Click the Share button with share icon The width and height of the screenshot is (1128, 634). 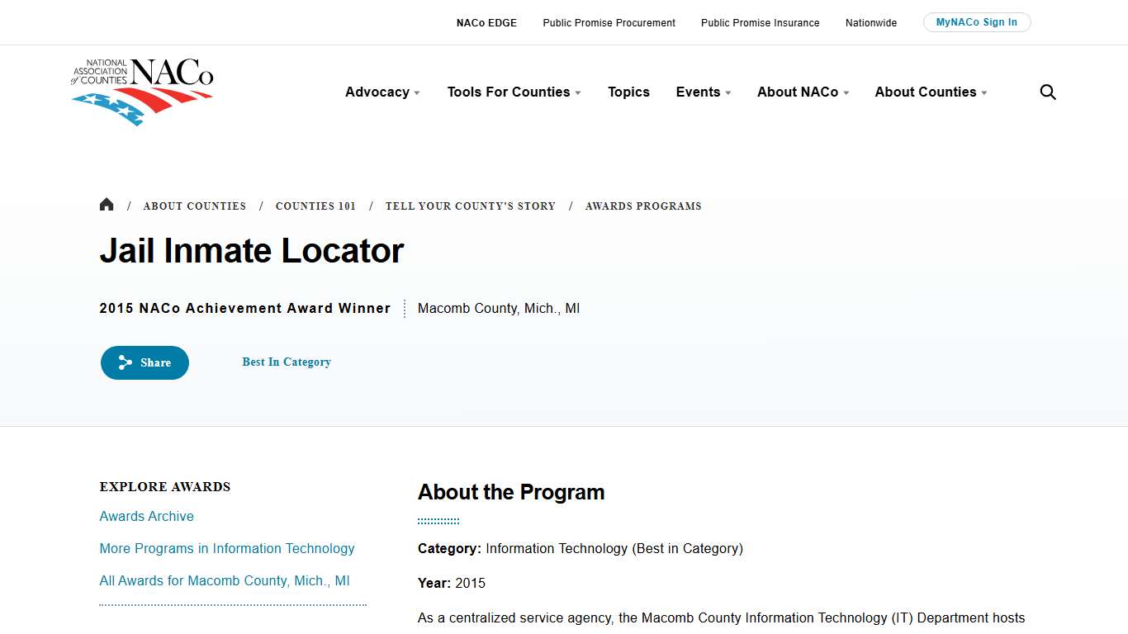pyautogui.click(x=145, y=362)
